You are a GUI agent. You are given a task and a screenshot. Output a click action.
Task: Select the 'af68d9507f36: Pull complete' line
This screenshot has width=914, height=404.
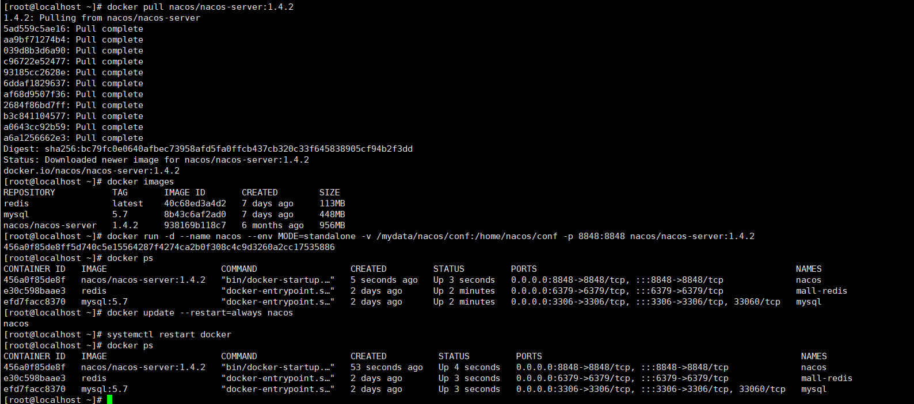pos(73,94)
